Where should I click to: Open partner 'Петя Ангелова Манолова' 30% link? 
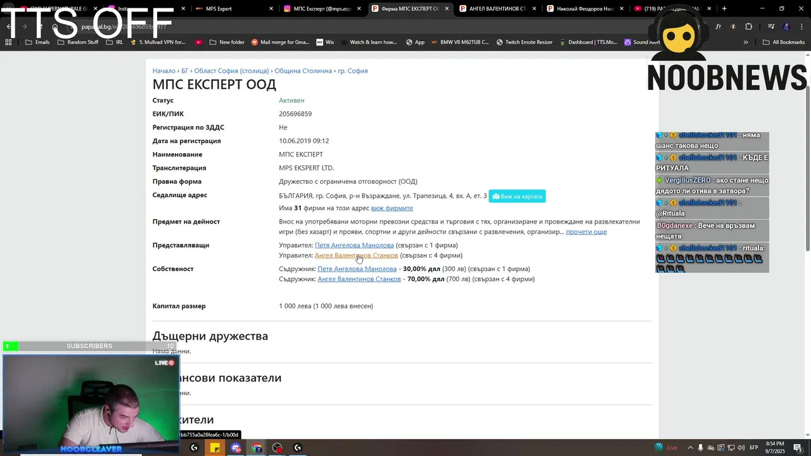tap(357, 269)
